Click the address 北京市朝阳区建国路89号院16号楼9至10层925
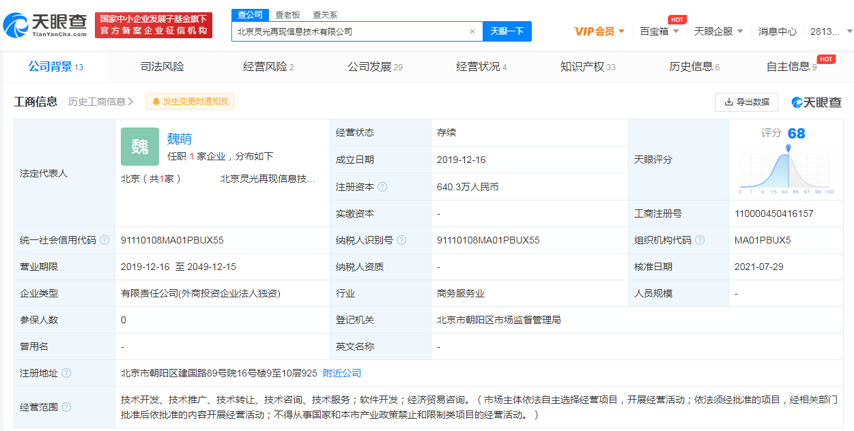This screenshot has height=431, width=854. [x=219, y=374]
